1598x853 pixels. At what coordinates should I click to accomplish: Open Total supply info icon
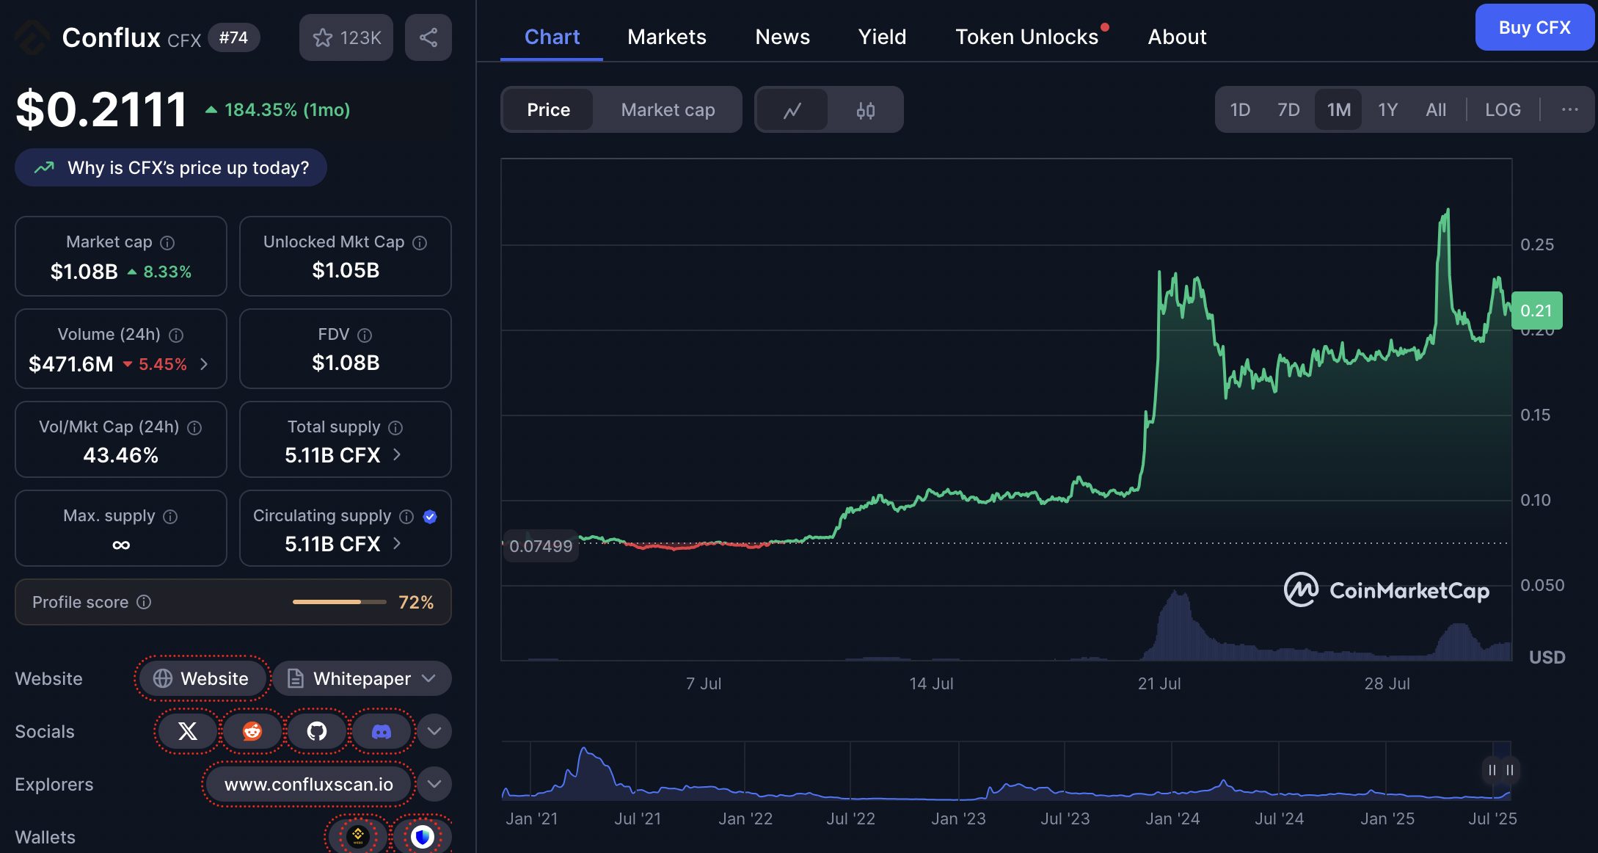click(x=395, y=427)
